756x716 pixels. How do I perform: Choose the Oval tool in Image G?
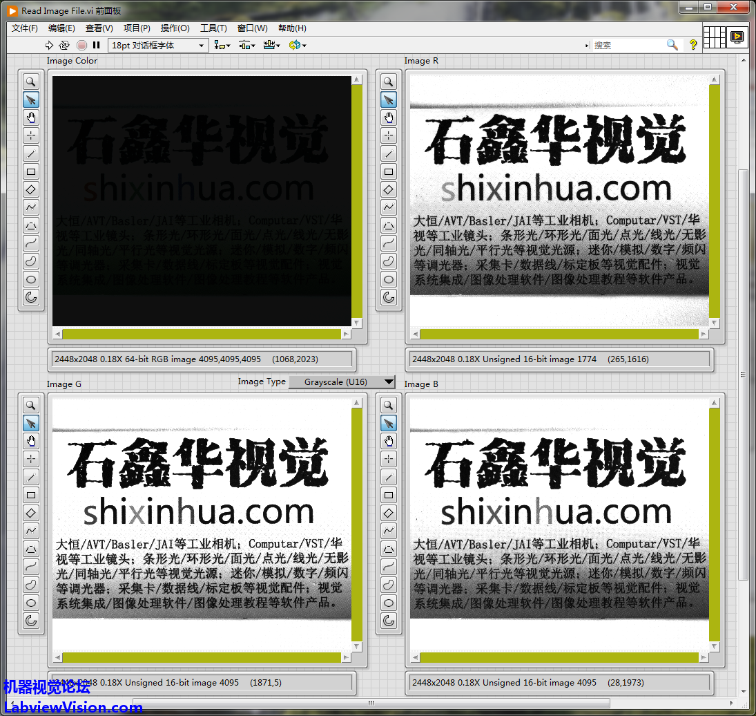coord(31,603)
